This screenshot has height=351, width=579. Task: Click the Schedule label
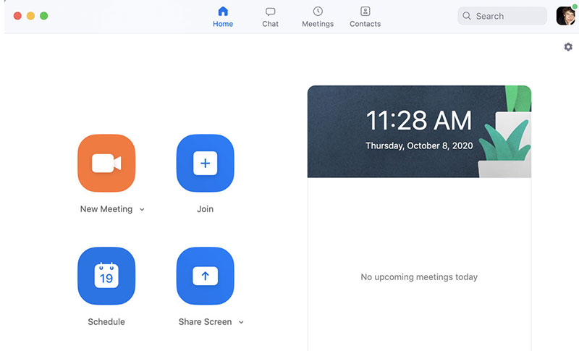pos(106,322)
